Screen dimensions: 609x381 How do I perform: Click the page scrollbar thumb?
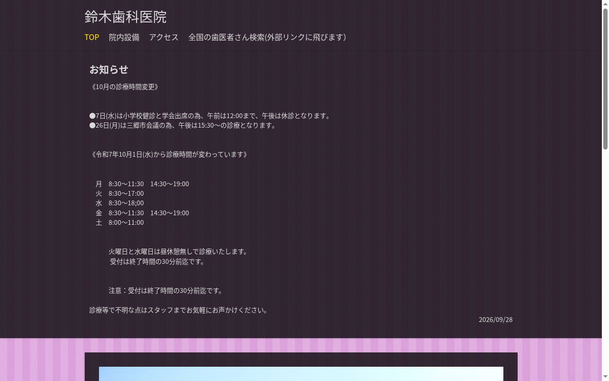click(x=605, y=80)
